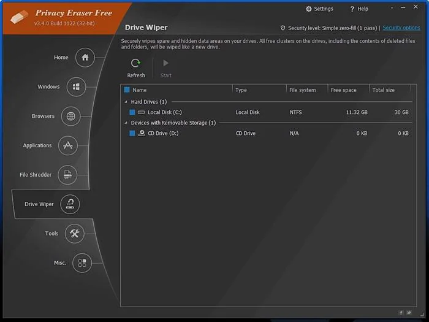Open the File Shredder icon
429x322 pixels.
pyautogui.click(x=67, y=175)
